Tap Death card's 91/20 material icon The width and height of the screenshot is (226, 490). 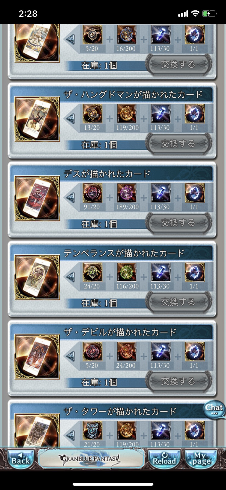pyautogui.click(x=93, y=193)
